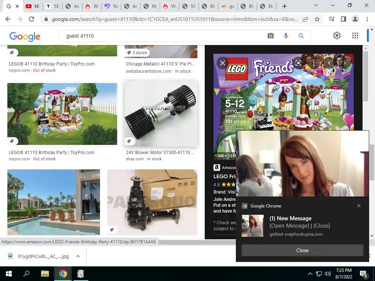Viewport: 375px width, 281px height.
Task: Share this page via share icon
Action: click(x=305, y=19)
